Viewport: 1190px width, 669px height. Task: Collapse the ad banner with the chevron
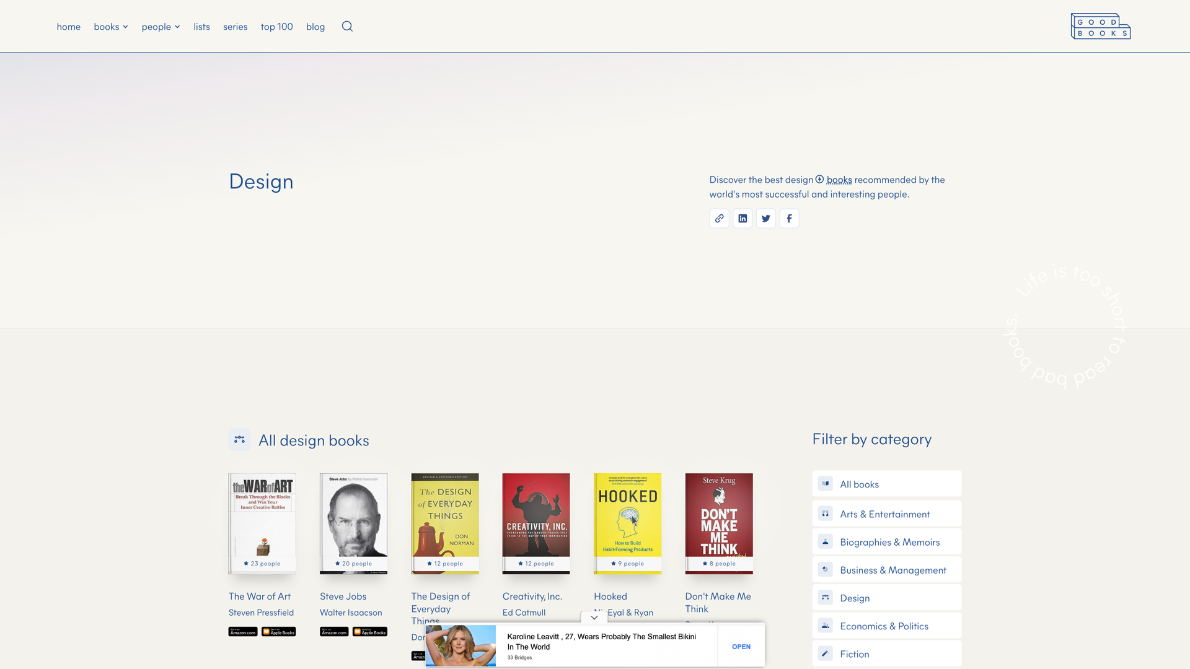pyautogui.click(x=593, y=617)
